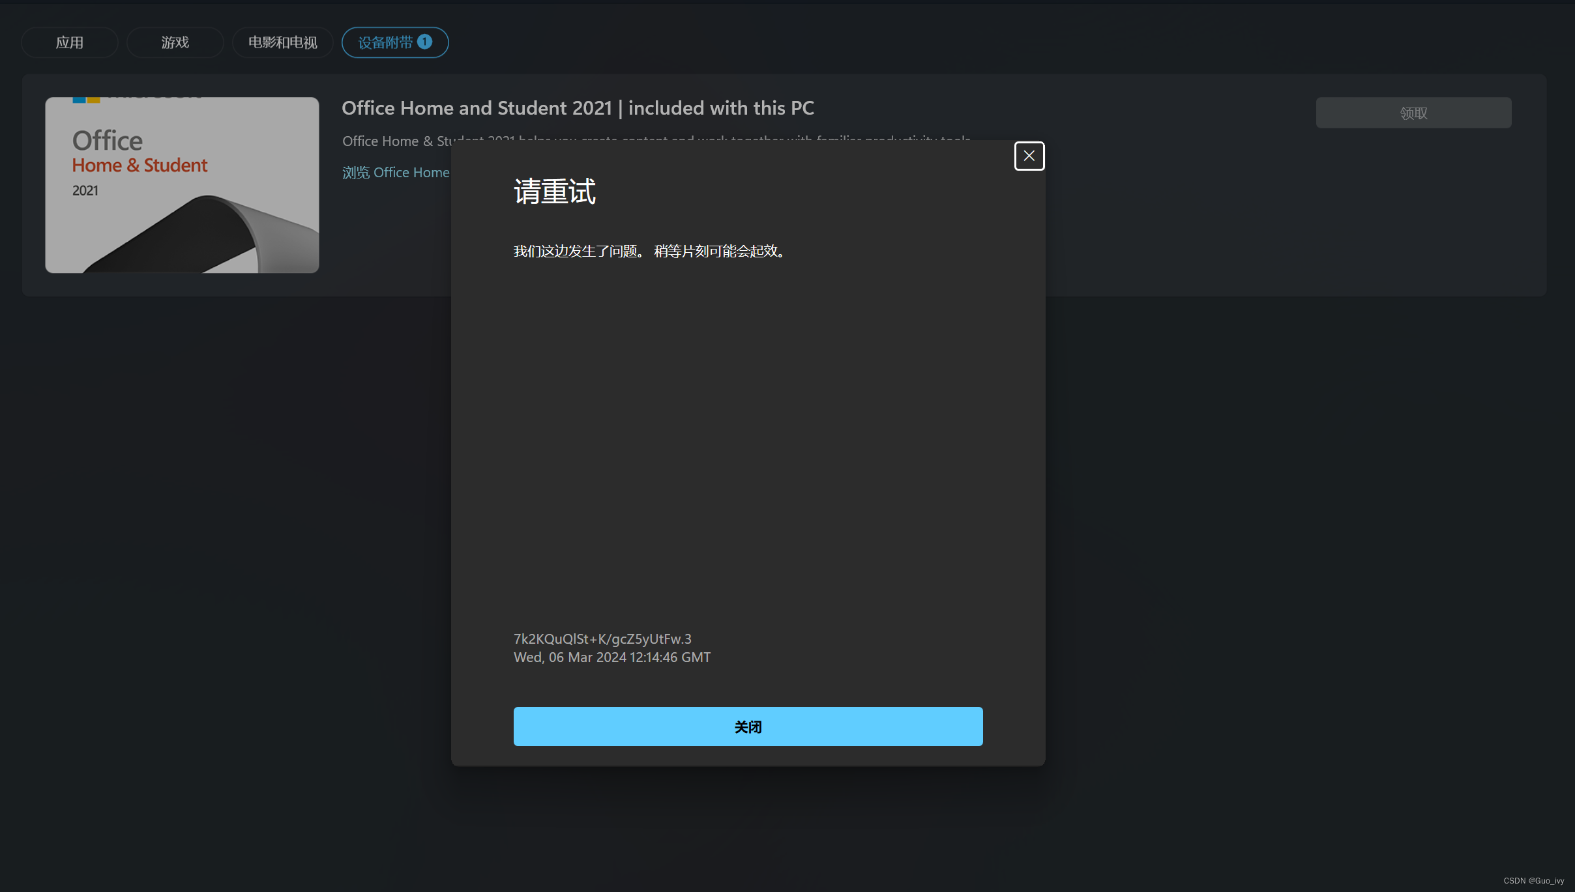Click the Office Home and Student 2021 title
1575x892 pixels.
coord(578,108)
